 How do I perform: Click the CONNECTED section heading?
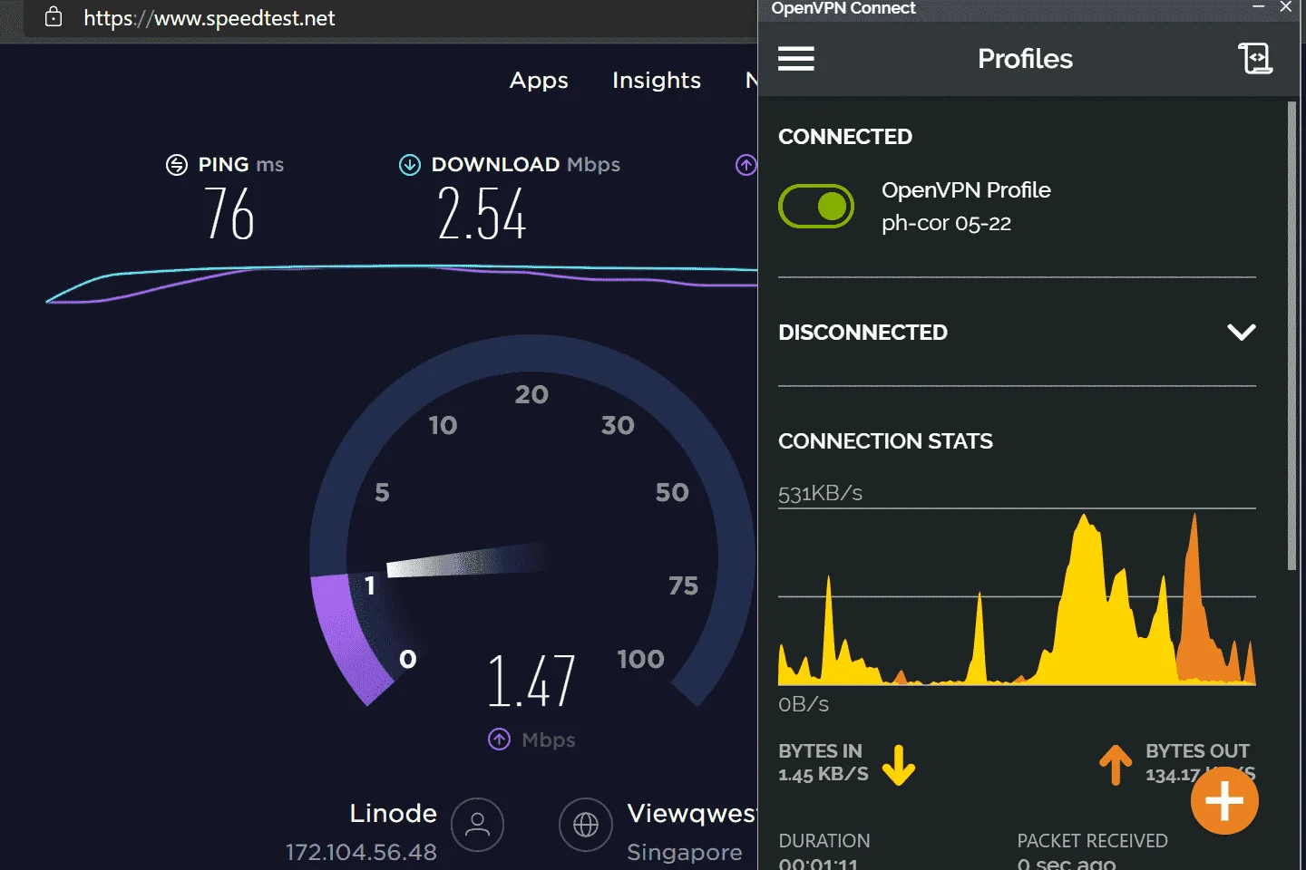[x=845, y=137]
